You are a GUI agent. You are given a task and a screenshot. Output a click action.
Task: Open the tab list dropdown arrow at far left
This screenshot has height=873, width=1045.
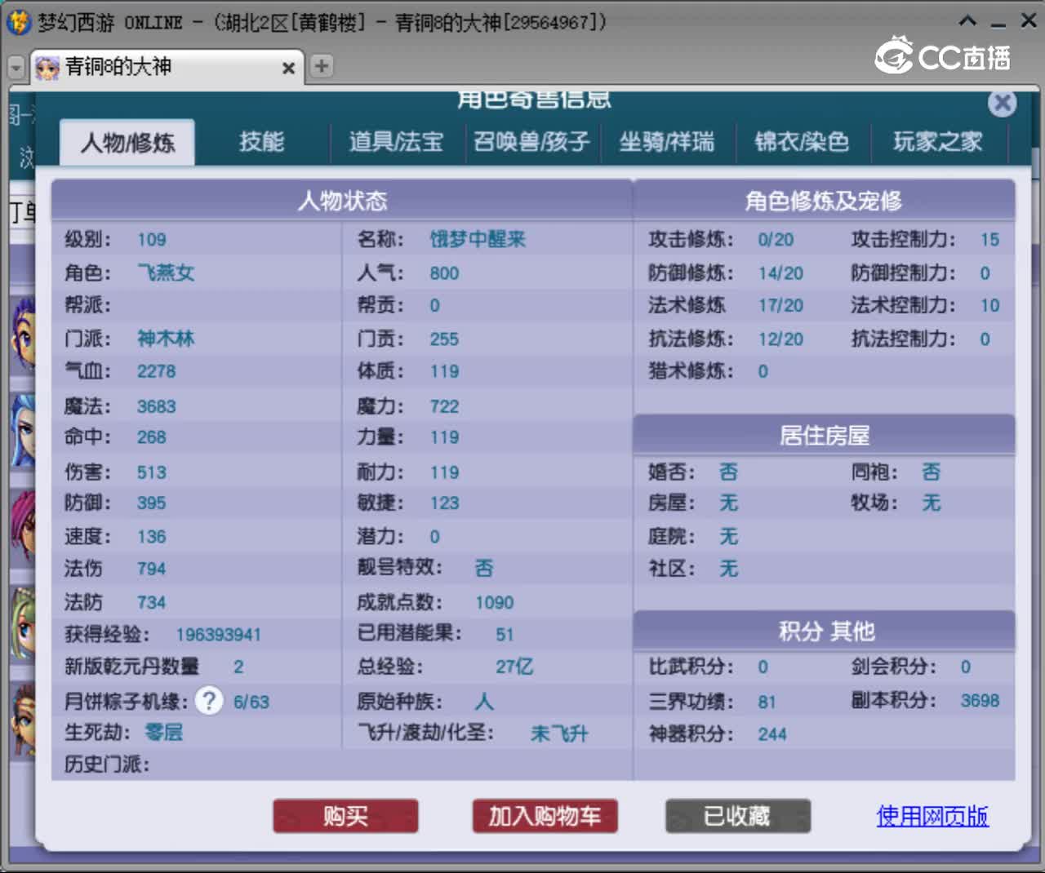coord(16,67)
